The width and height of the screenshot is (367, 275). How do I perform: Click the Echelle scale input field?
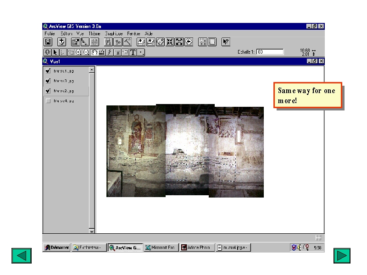point(270,52)
